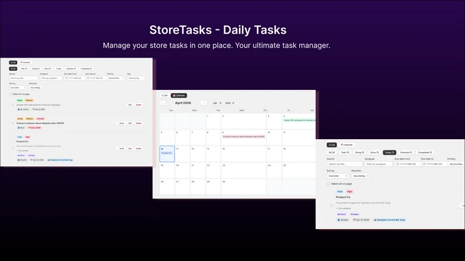
Task: Edit the delayed order #10452 task
Action: tap(130, 123)
